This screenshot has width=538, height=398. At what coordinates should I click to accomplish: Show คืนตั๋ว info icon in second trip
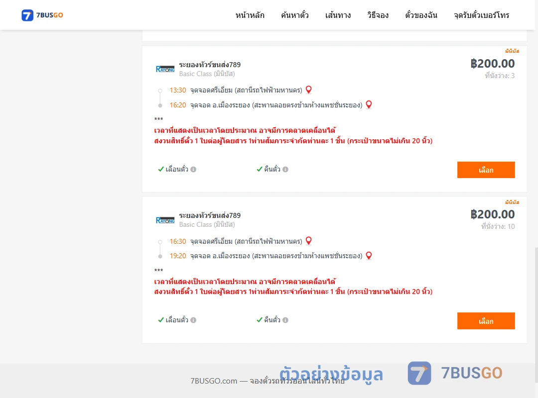click(285, 320)
